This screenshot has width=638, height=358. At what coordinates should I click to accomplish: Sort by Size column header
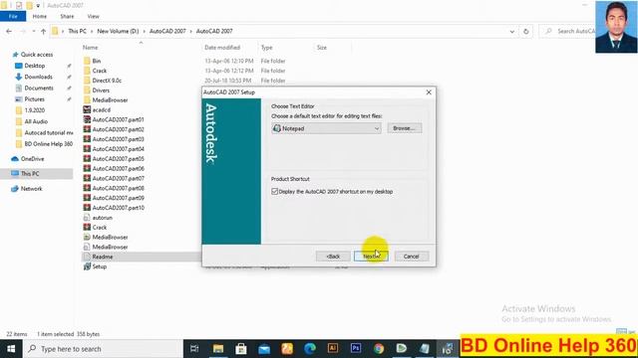(x=321, y=48)
